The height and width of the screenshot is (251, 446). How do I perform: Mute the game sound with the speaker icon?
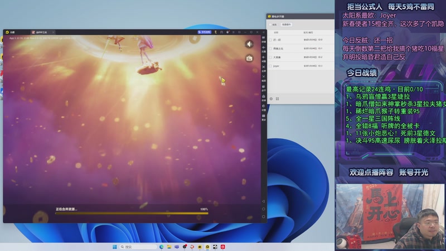tap(249, 44)
